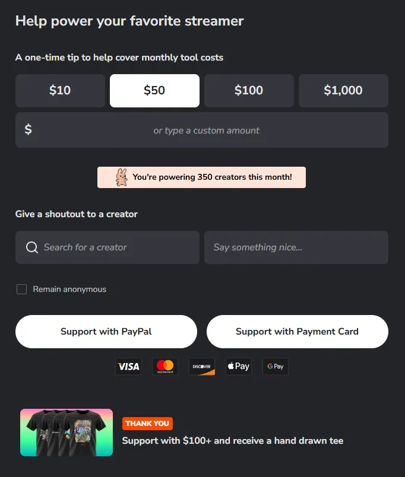
Task: Click the Support with PayPal button
Action: click(106, 331)
